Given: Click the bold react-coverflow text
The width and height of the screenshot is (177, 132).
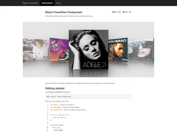Looking at the screenshot, I should 56,92.
